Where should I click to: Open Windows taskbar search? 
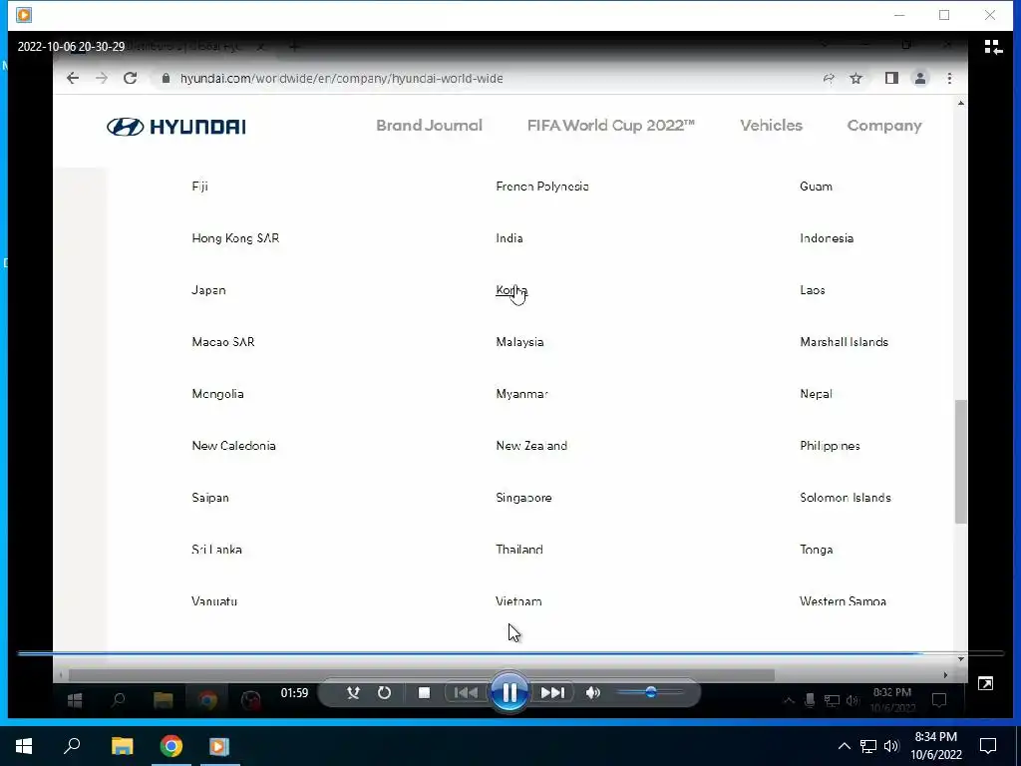coord(72,746)
